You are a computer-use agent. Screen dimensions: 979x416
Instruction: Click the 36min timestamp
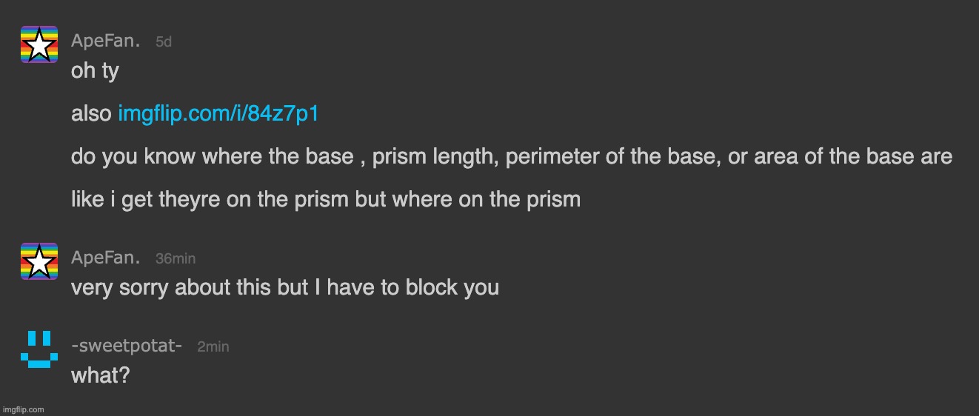[x=176, y=258]
